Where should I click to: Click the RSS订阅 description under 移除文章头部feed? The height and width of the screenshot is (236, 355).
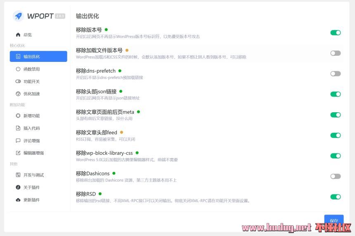[x=106, y=139]
